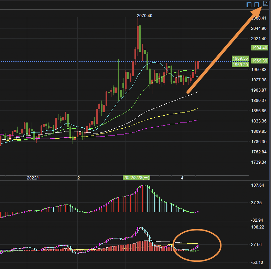Click the 1969.20 price marker
Image resolution: width=271 pixels, height=269 pixels.
click(x=240, y=65)
